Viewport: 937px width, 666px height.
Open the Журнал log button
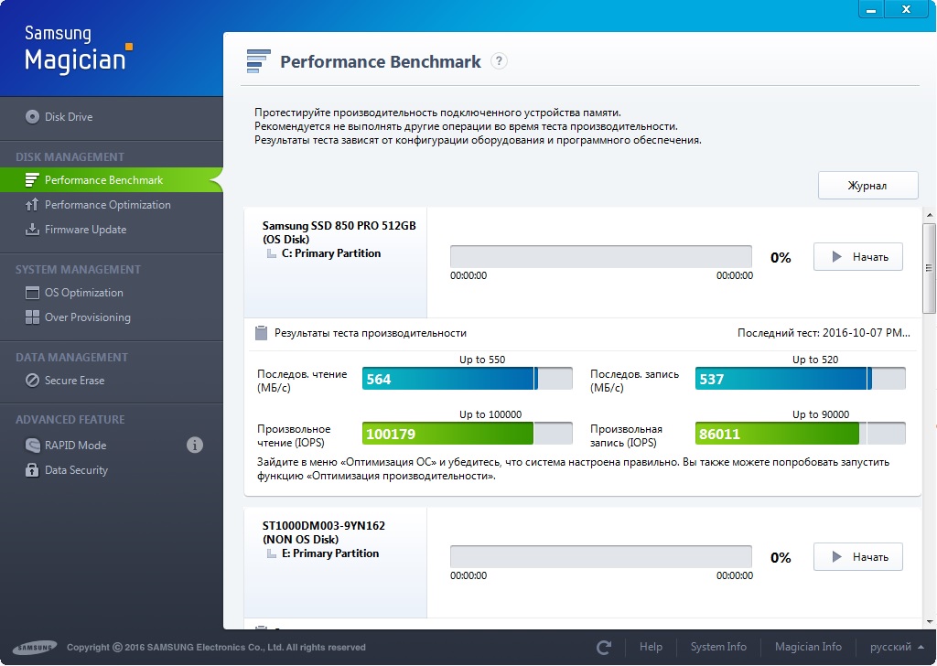(x=867, y=186)
